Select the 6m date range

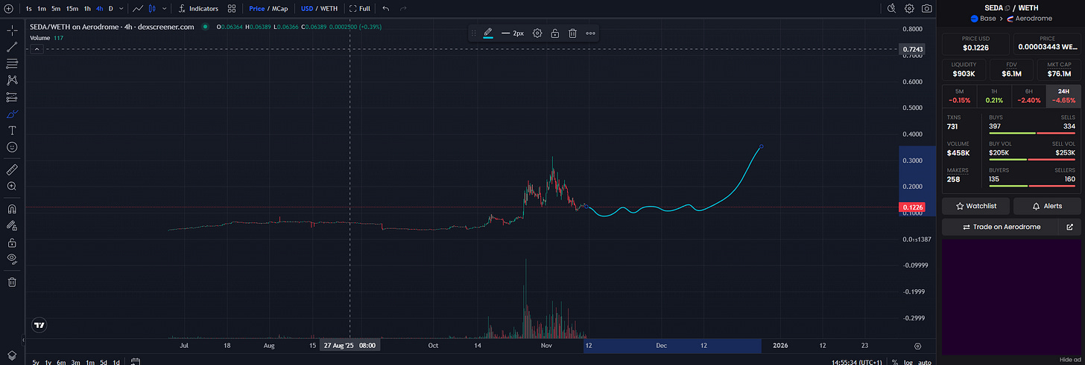coord(61,362)
